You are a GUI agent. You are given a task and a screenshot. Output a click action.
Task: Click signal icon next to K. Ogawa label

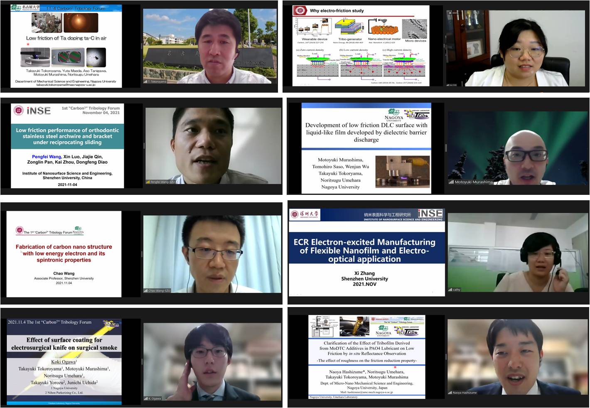(x=146, y=398)
